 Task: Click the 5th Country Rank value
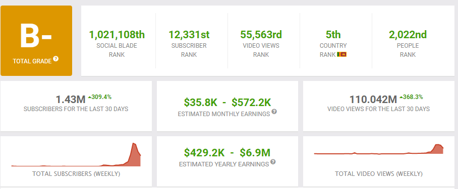click(x=333, y=35)
